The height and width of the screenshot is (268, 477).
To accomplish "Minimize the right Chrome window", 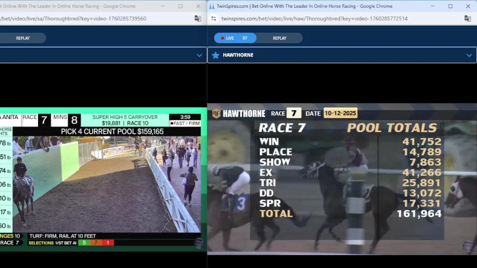I will click(x=433, y=6).
